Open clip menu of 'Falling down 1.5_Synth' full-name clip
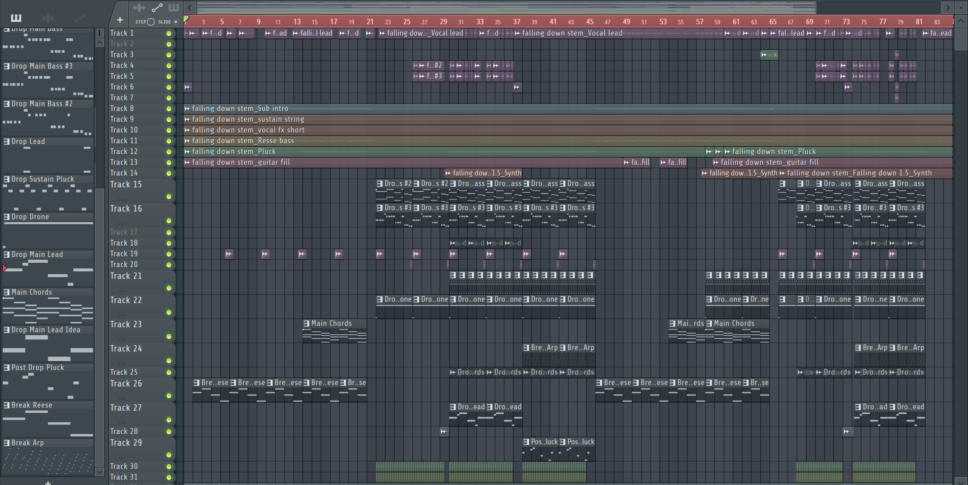Image resolution: width=968 pixels, height=485 pixels. [x=782, y=173]
